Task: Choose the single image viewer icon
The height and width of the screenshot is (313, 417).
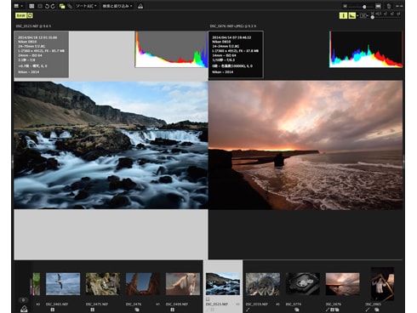Action: pyautogui.click(x=40, y=6)
